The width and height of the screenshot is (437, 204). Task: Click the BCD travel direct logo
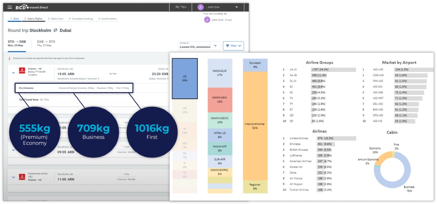pyautogui.click(x=32, y=7)
